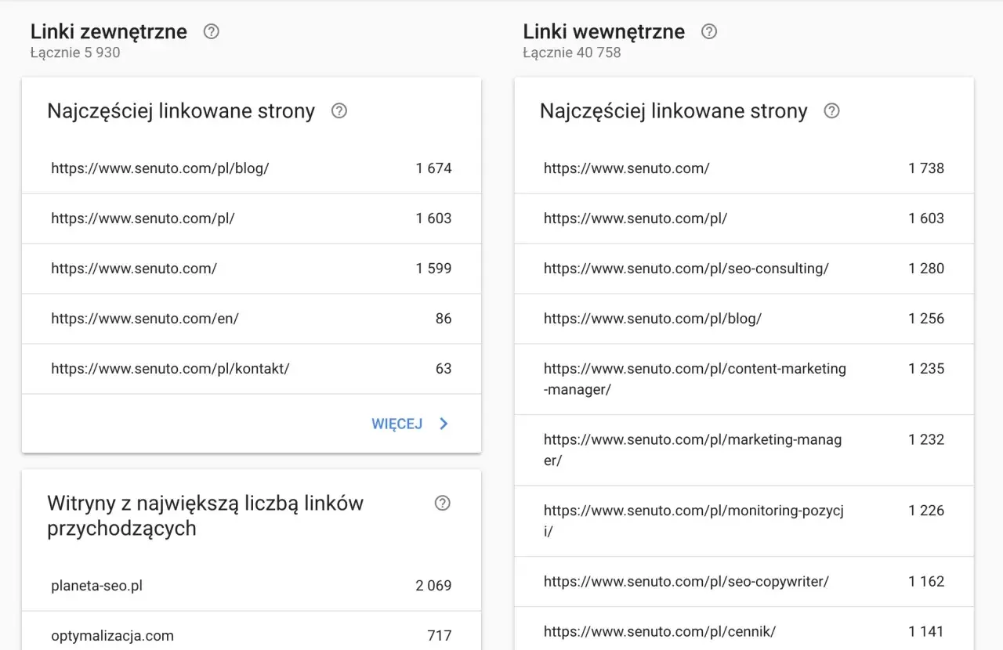Click the value 1 674 in external links
The width and height of the screenshot is (1003, 650).
tap(434, 168)
